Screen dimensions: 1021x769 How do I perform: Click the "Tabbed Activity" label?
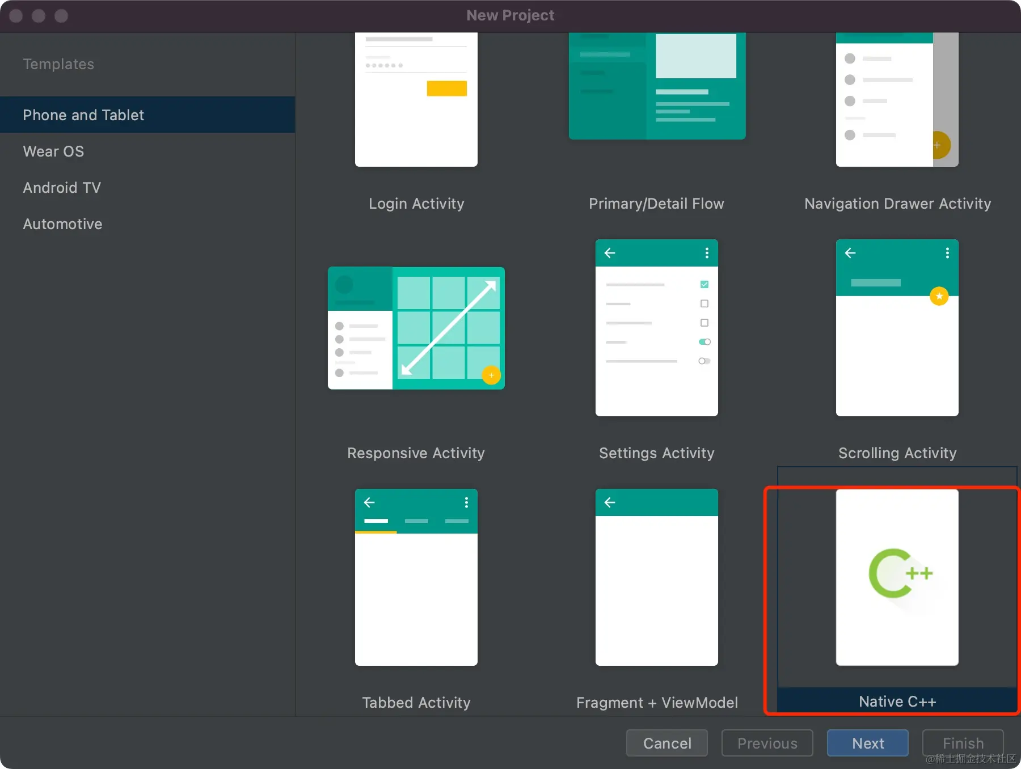point(416,703)
